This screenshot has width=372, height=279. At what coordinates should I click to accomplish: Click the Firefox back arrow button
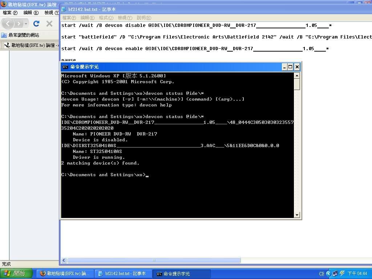point(8,24)
